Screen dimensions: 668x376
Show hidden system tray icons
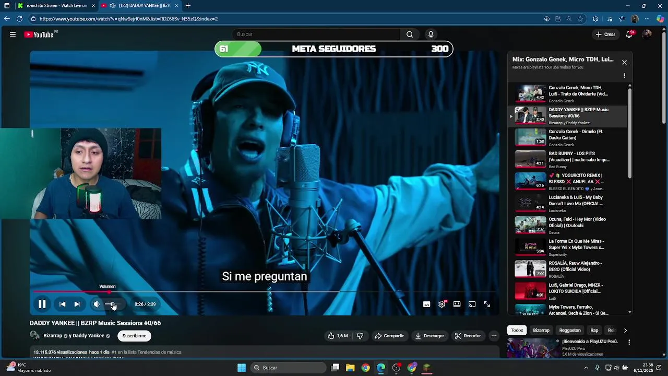(586, 368)
